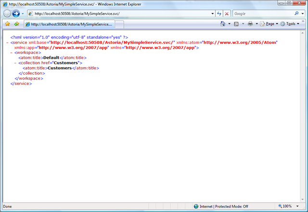Click the Google search box
The image size is (308, 212).
pyautogui.click(x=263, y=13)
